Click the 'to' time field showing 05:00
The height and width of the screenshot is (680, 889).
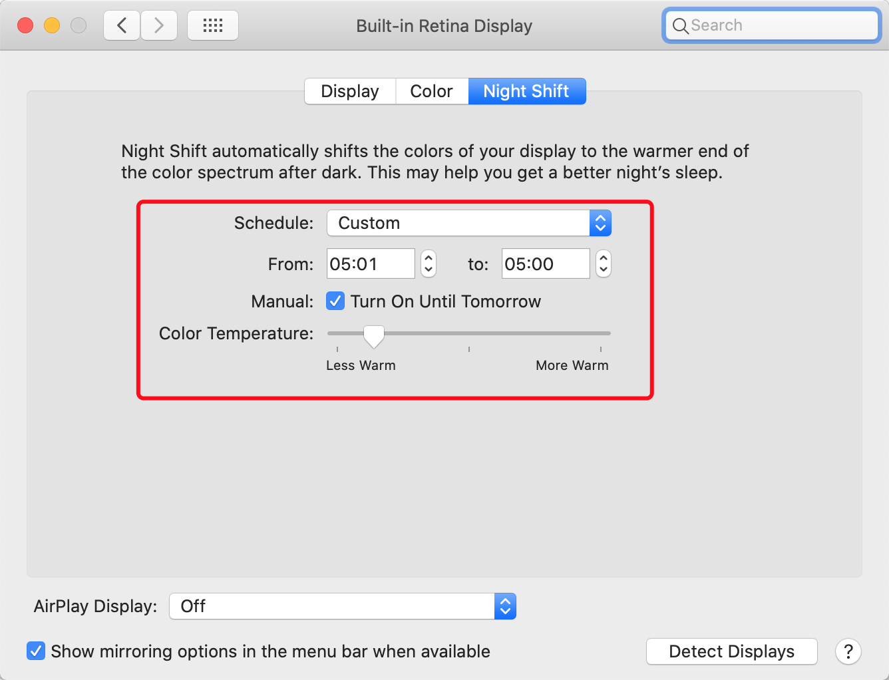click(545, 264)
